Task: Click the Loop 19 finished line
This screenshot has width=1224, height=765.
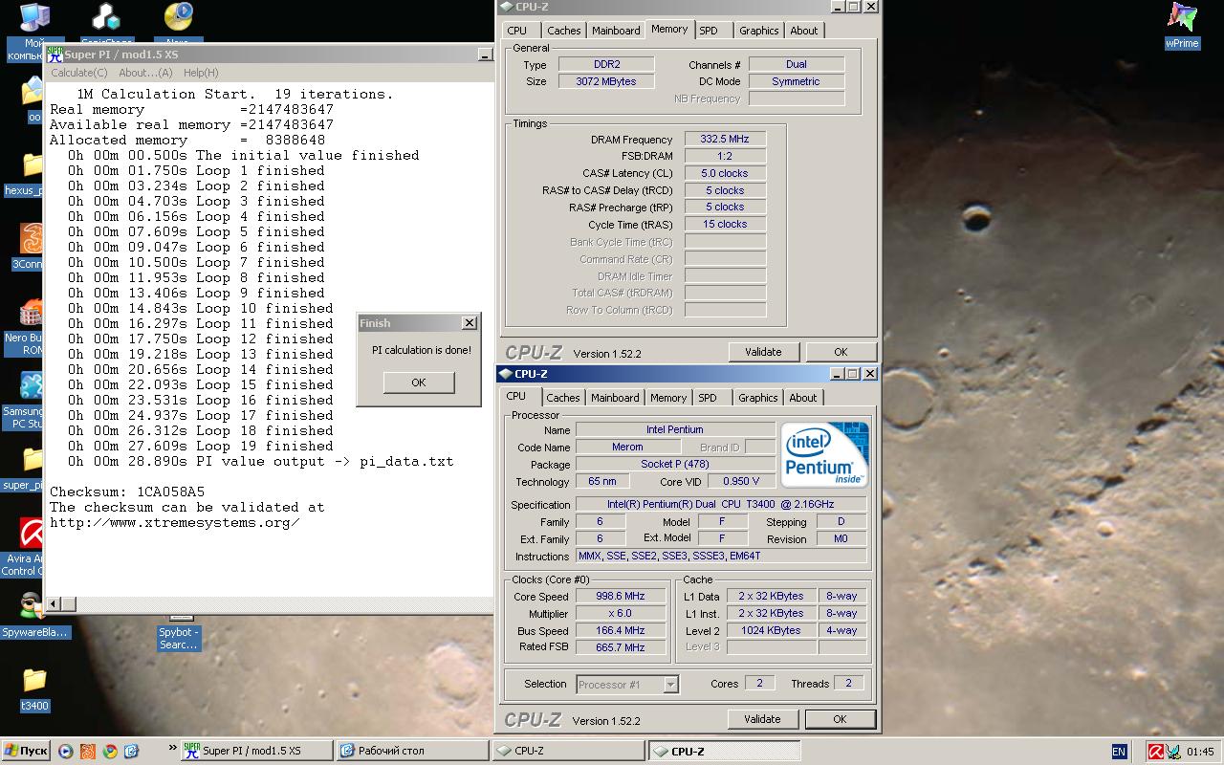Action: (201, 446)
